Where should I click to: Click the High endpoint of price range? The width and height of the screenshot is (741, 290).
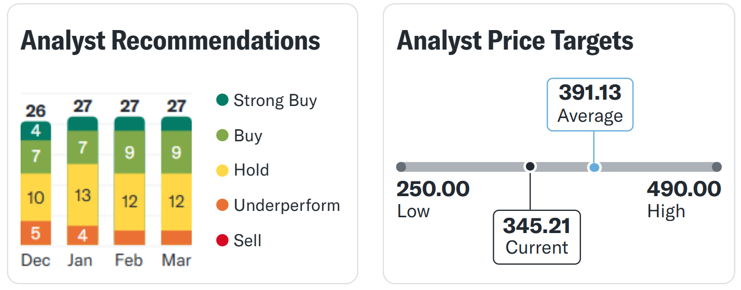(x=716, y=167)
